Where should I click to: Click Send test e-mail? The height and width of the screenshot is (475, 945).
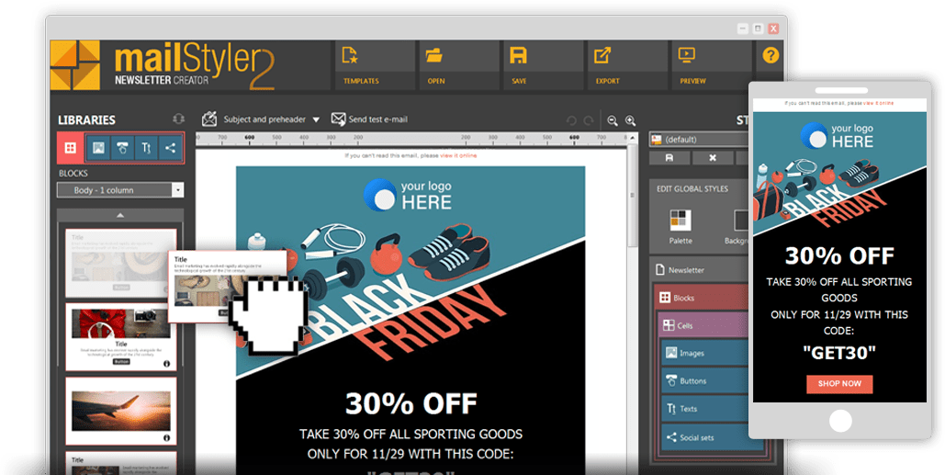click(369, 119)
